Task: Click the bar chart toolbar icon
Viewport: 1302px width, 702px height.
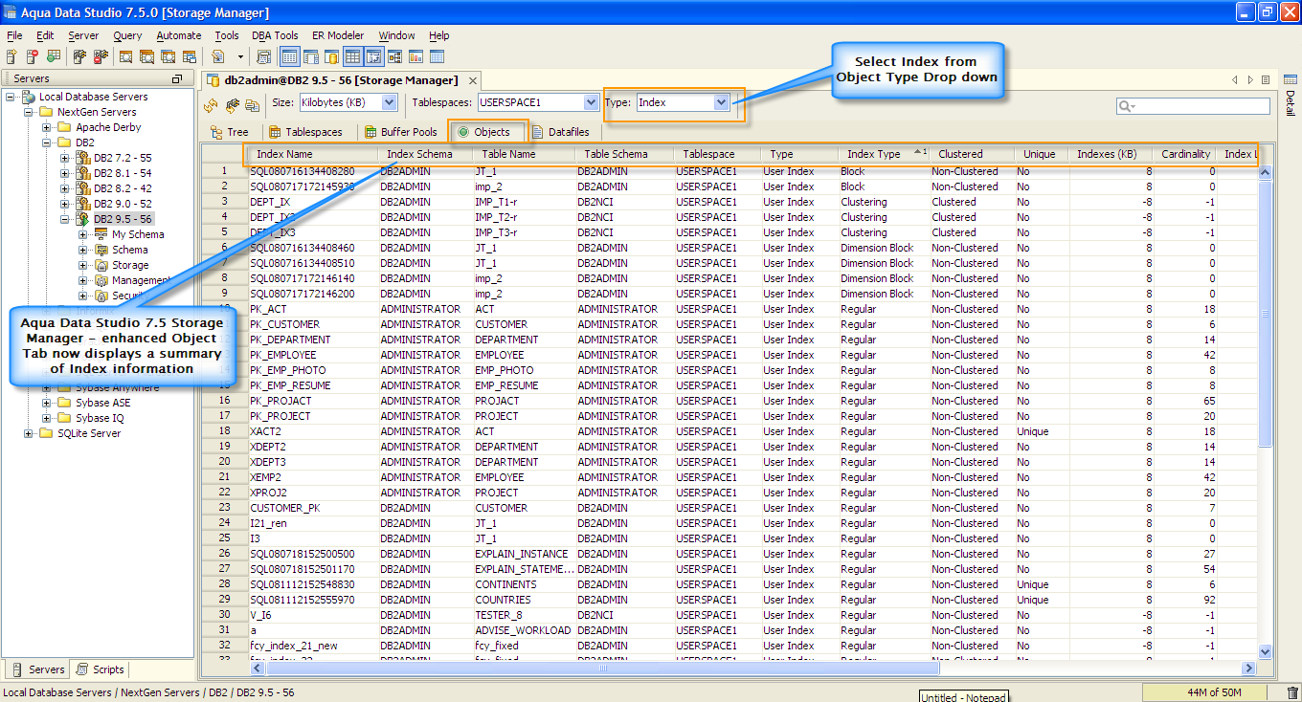Action: point(415,56)
